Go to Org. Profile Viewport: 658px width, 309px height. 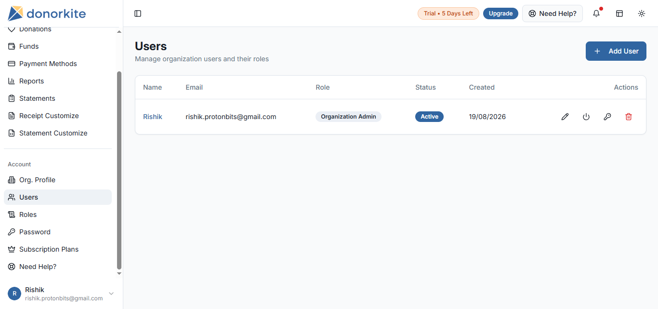[58, 180]
